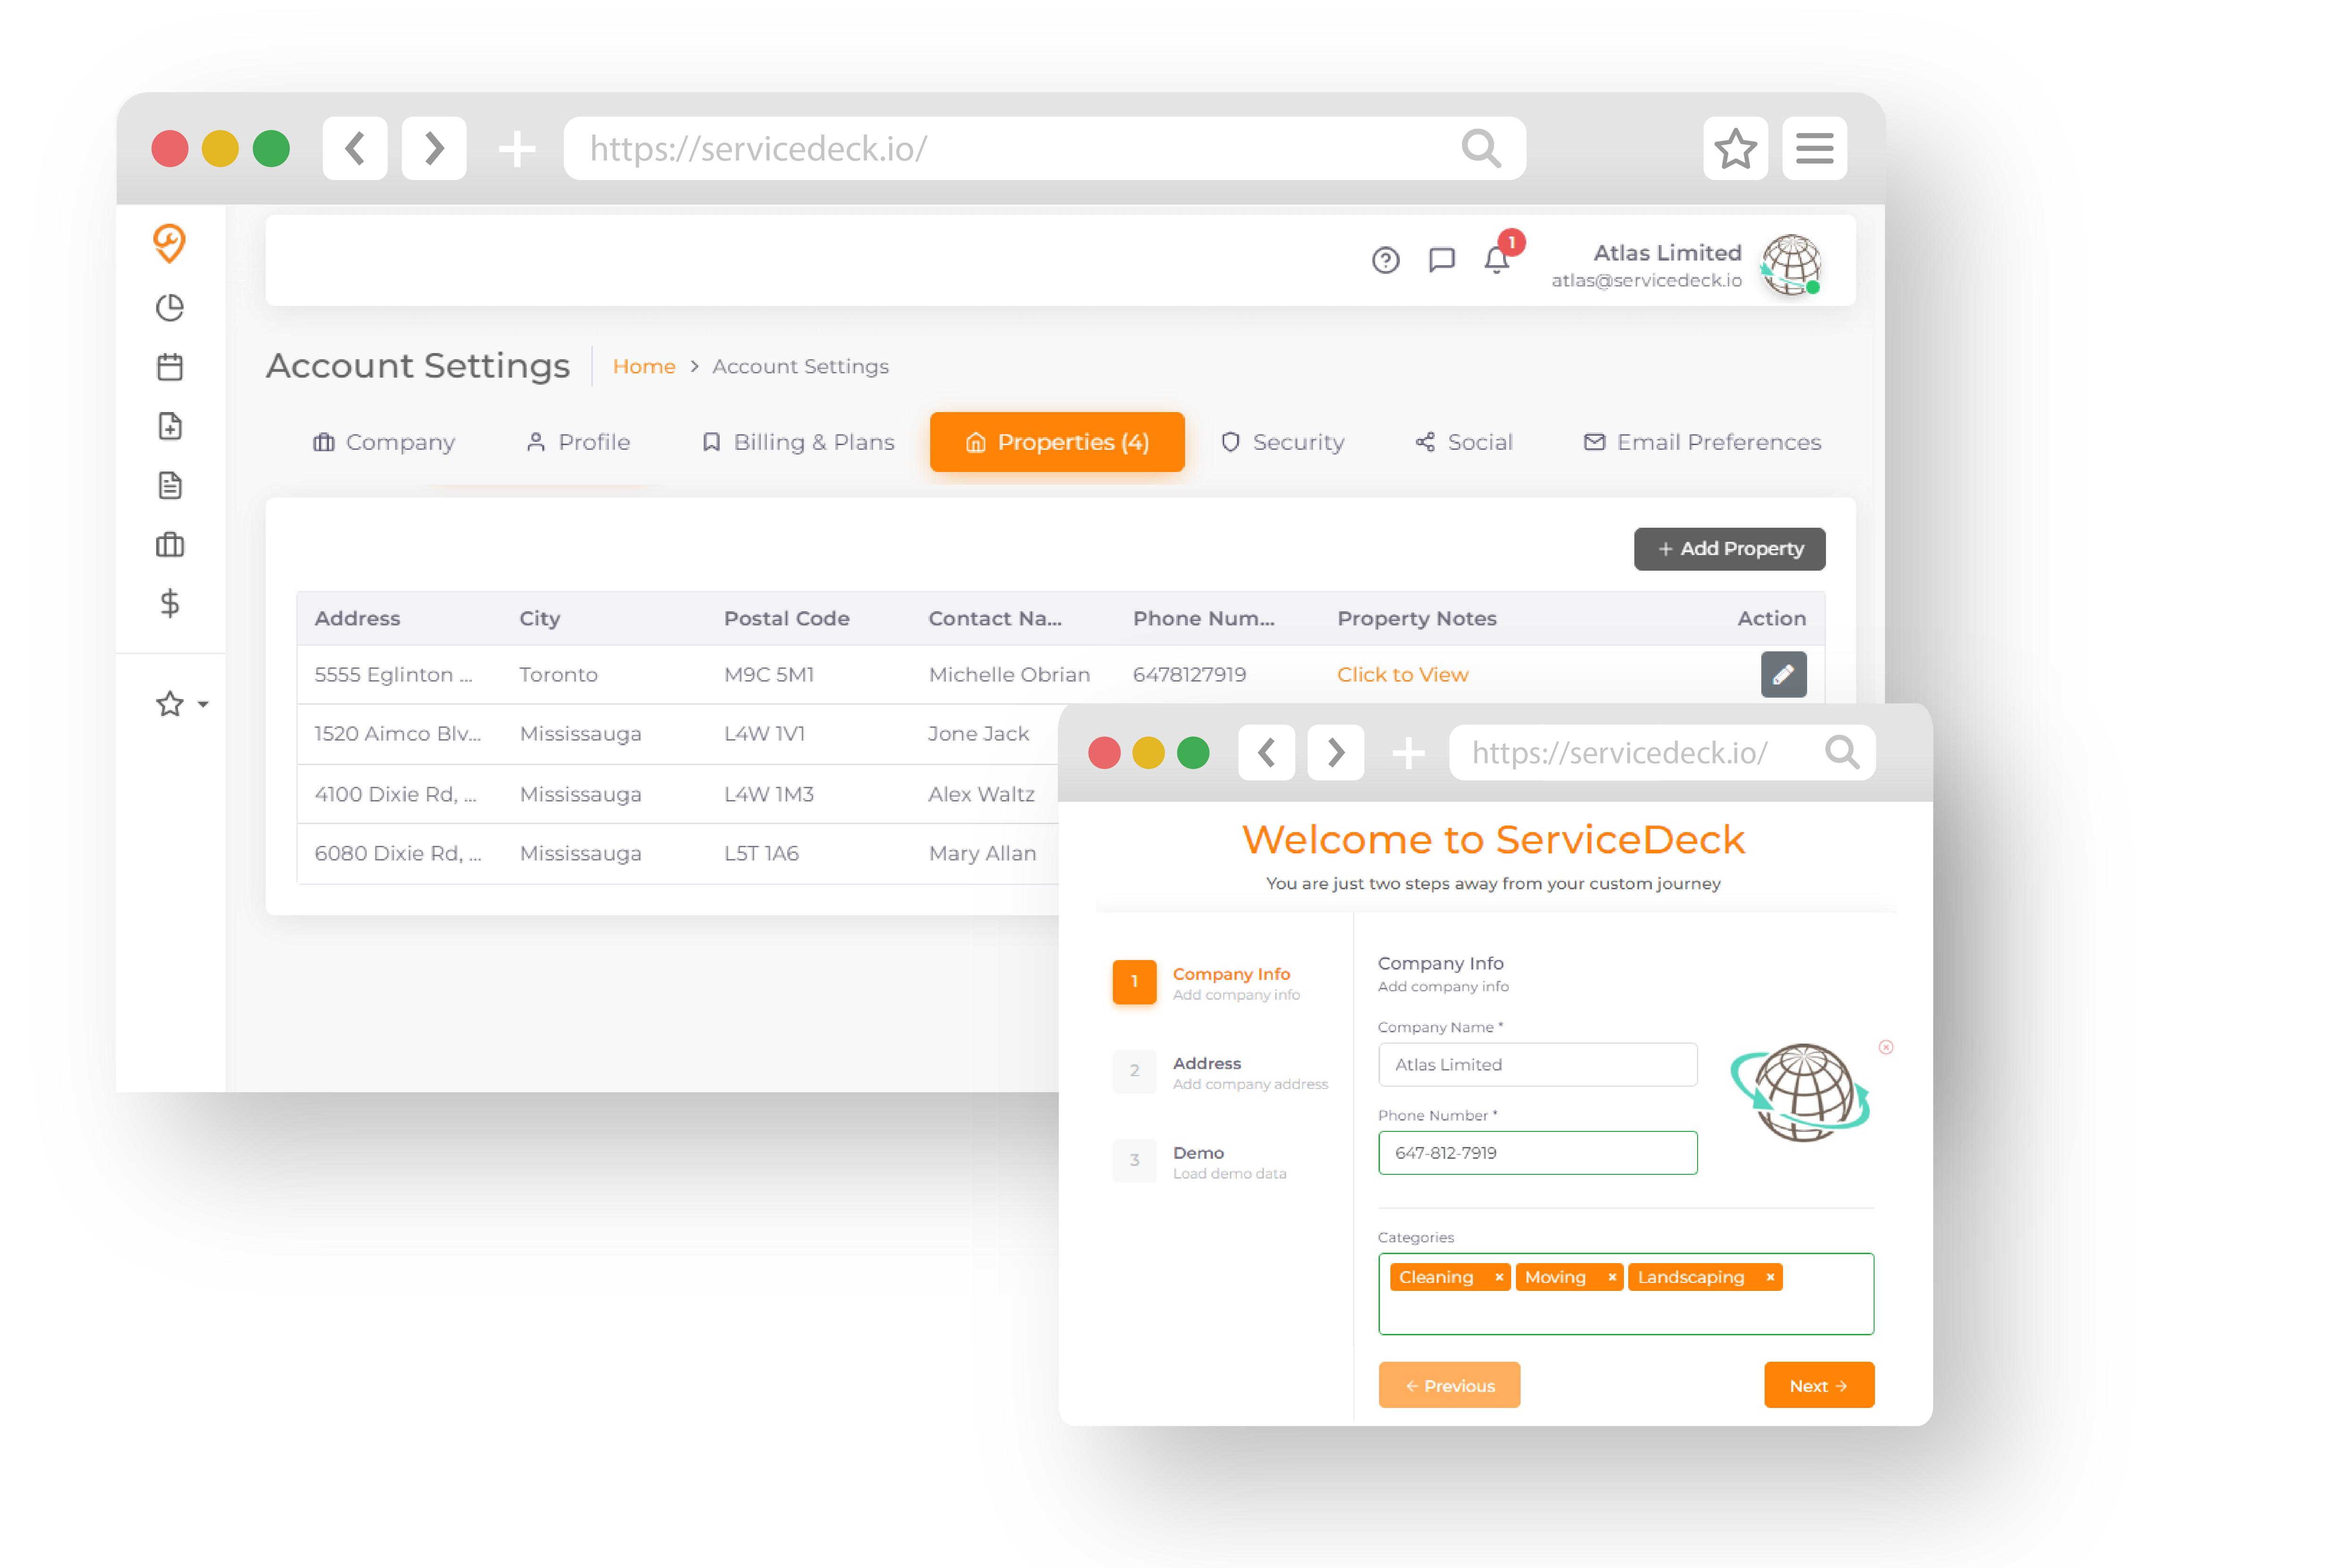
Task: Click the Previous button in the wizard
Action: coord(1449,1386)
